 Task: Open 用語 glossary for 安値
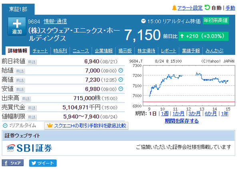[x=20, y=90]
